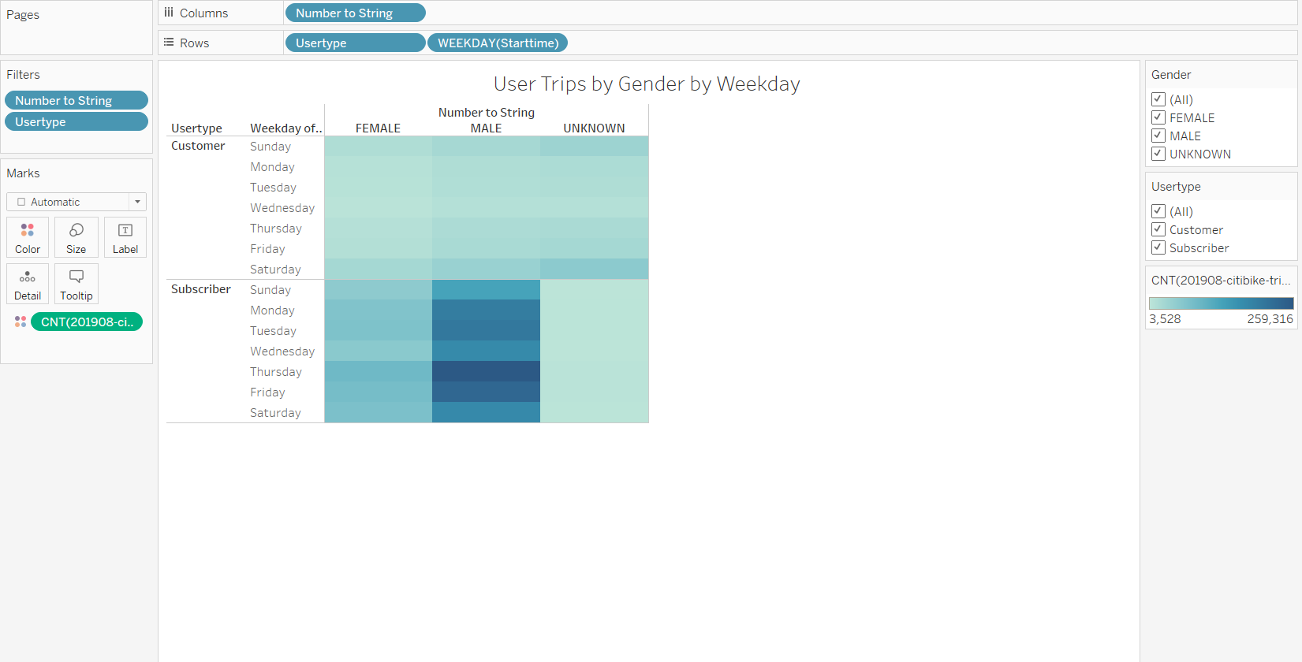Click the Rows shelf icon
Viewport: 1302px width, 662px height.
(x=169, y=43)
